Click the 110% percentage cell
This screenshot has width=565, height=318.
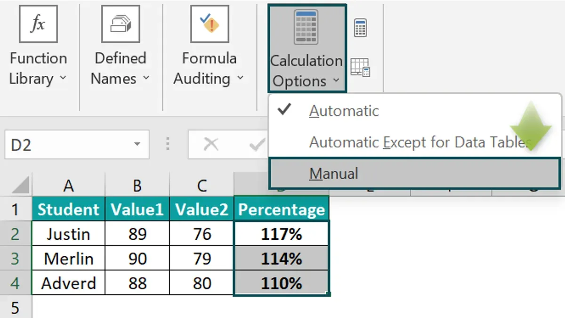point(282,283)
